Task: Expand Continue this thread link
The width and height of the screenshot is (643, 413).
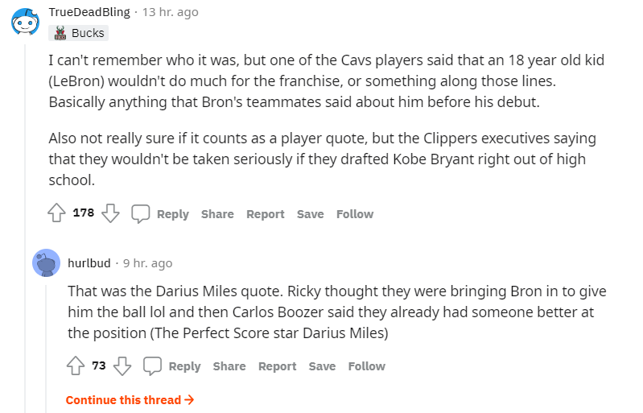Action: coord(130,399)
